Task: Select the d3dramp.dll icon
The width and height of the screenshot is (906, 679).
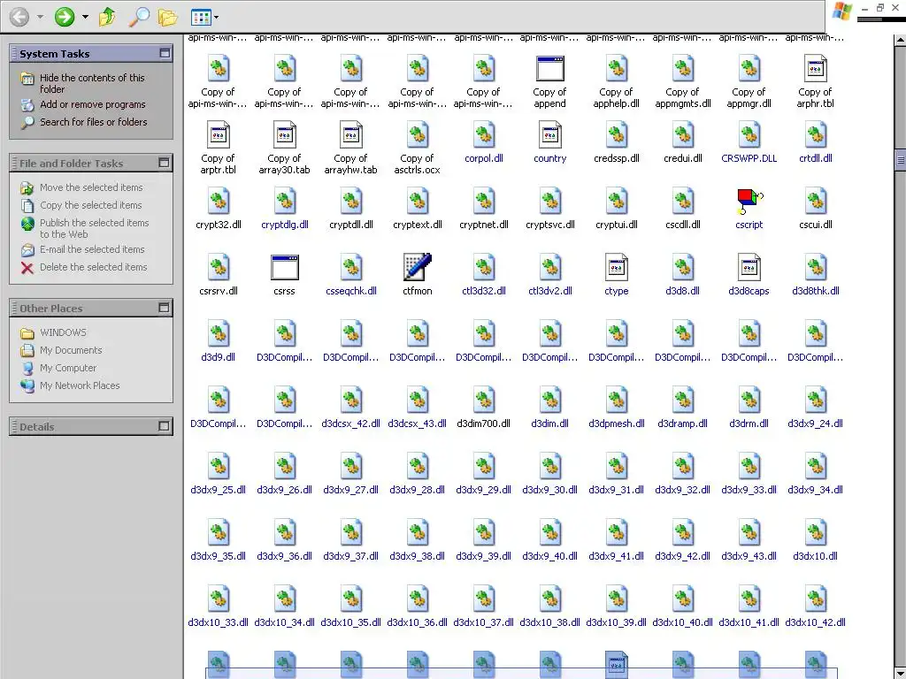Action: point(683,400)
